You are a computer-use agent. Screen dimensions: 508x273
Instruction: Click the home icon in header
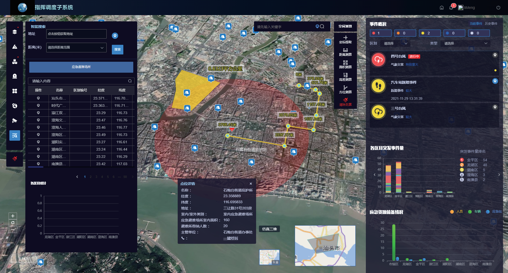(x=442, y=8)
